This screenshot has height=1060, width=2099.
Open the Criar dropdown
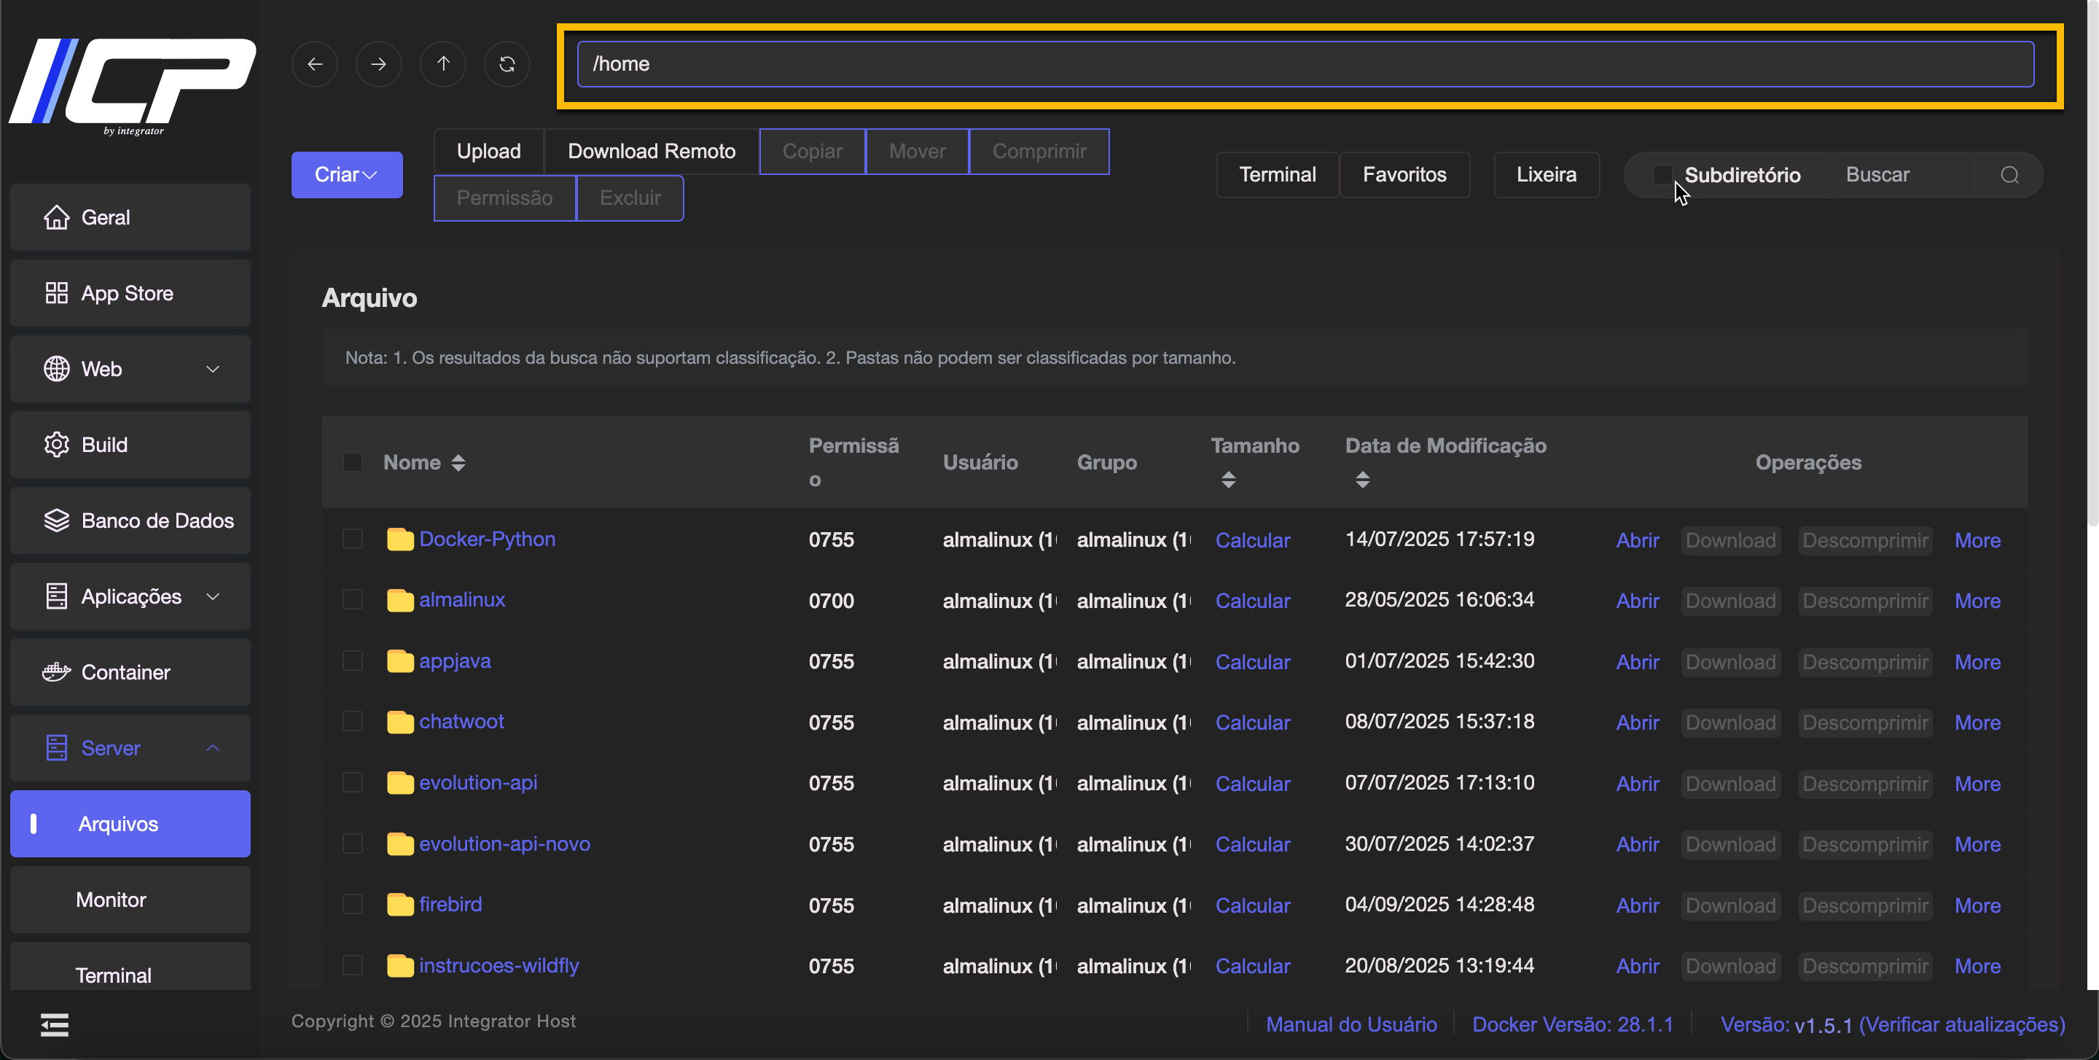coord(346,174)
